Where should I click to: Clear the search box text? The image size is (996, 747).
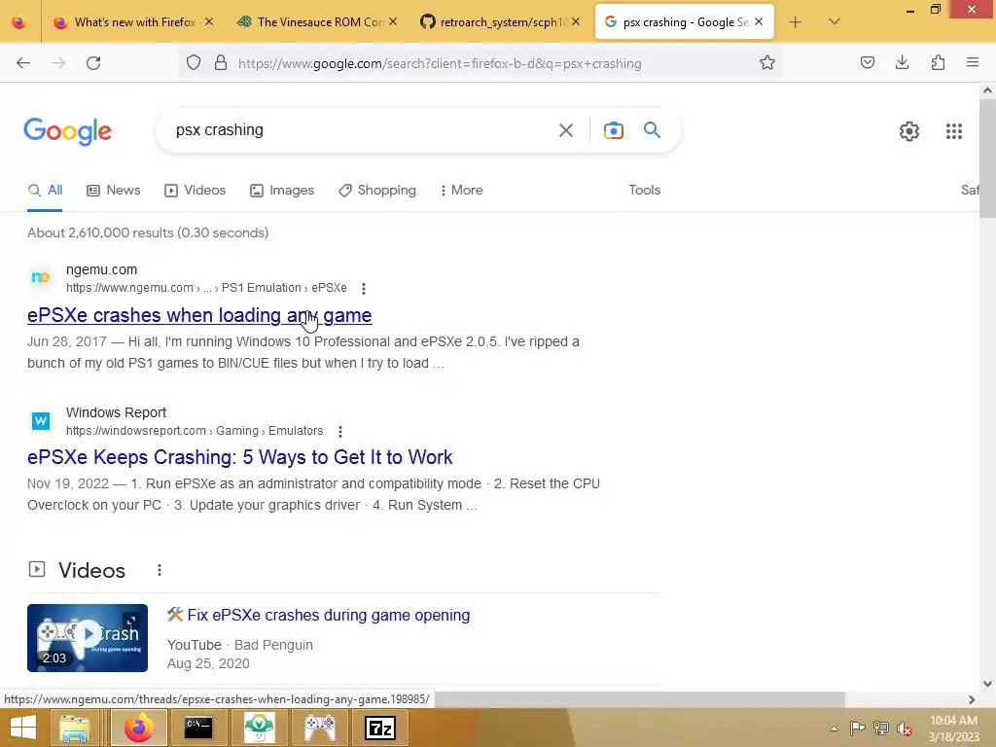pos(566,130)
